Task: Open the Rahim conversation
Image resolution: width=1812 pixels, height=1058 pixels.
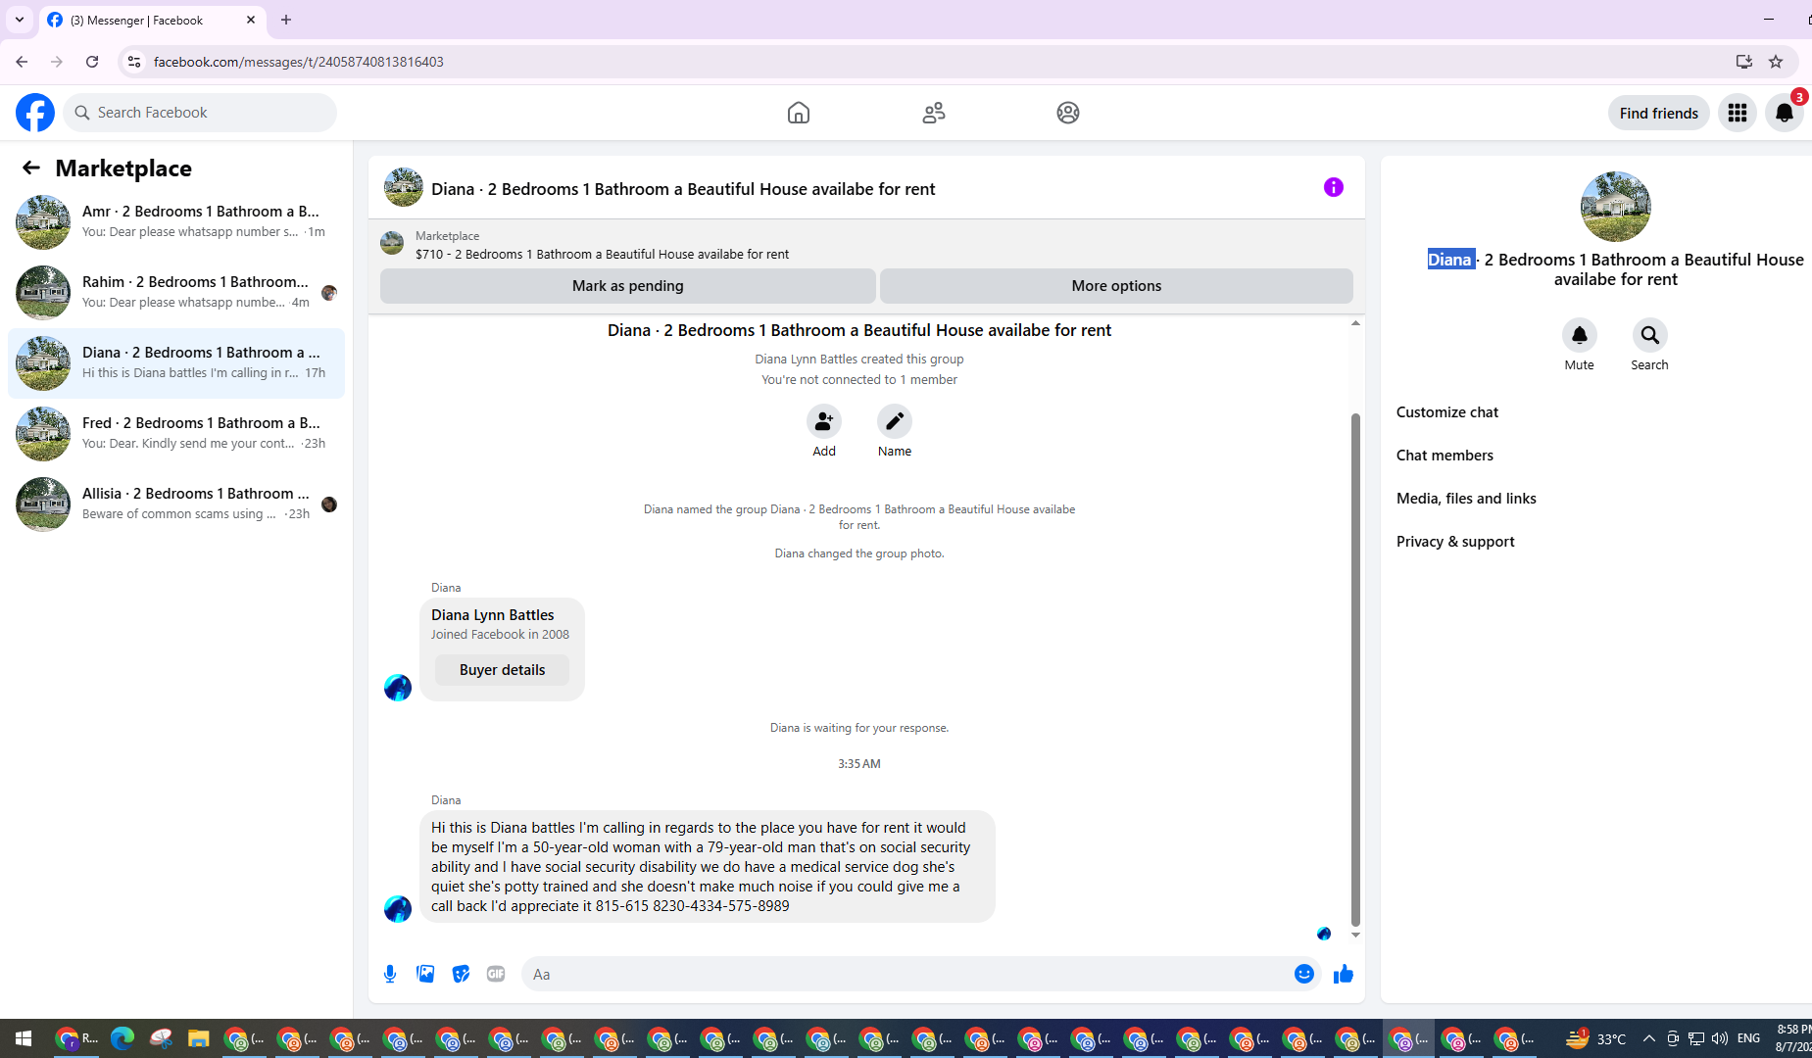Action: pyautogui.click(x=176, y=293)
